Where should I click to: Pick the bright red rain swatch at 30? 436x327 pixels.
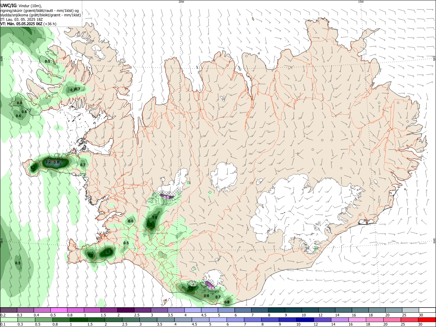tap(427, 320)
